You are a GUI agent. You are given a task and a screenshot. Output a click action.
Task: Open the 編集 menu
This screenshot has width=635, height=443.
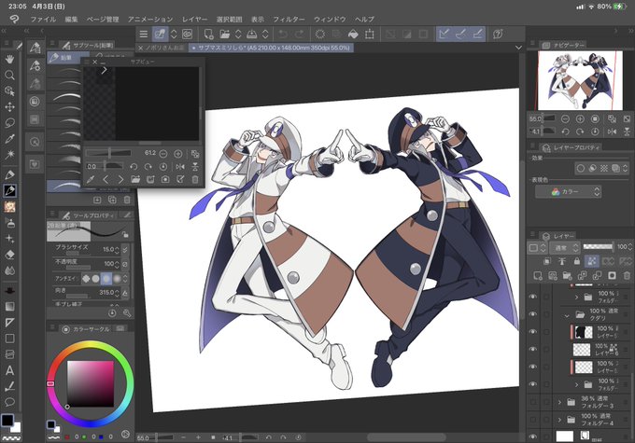coord(71,19)
